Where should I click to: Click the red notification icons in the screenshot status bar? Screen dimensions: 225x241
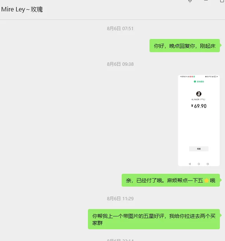click(191, 76)
